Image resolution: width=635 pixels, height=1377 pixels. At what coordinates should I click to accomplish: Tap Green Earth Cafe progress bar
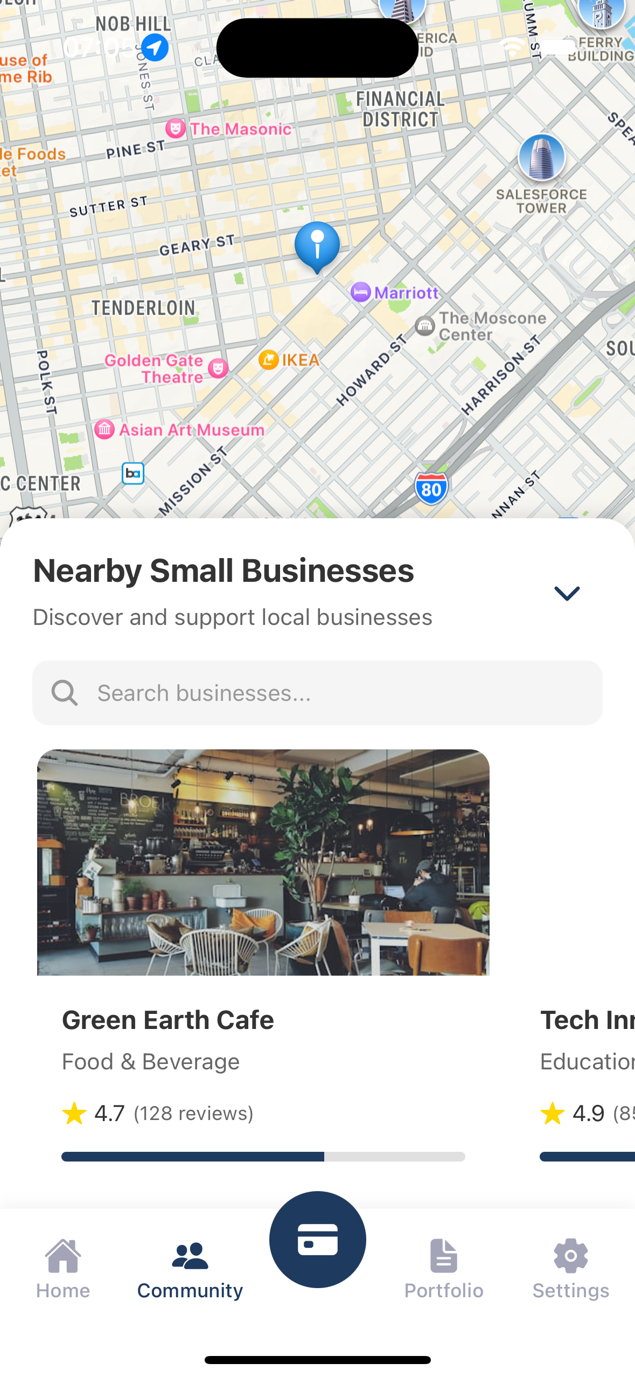[x=263, y=1156]
